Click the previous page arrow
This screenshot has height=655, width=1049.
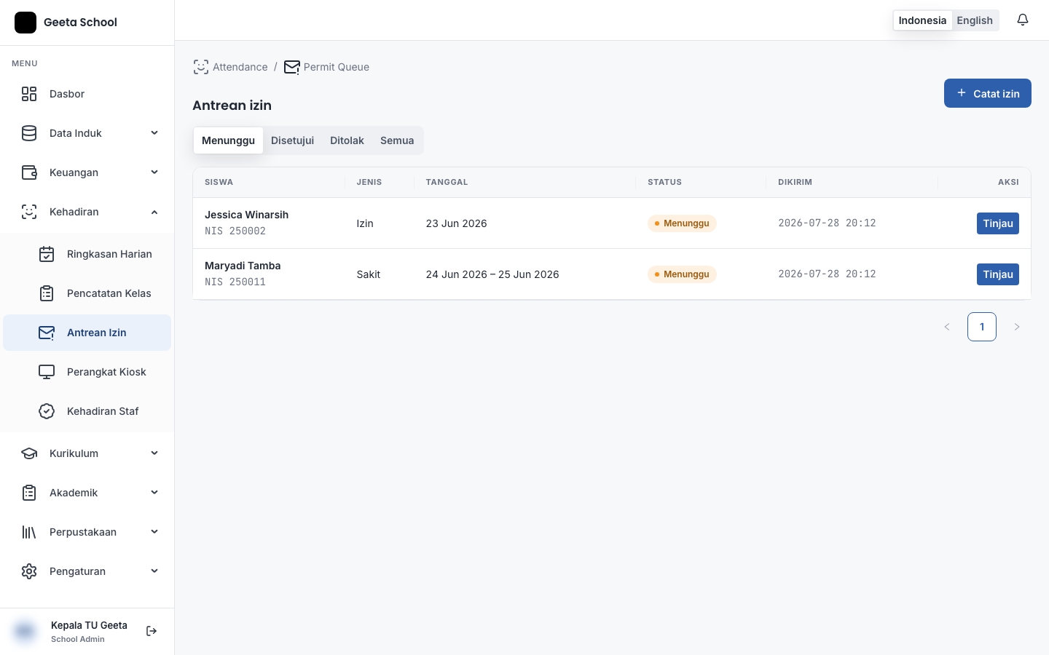click(x=947, y=327)
